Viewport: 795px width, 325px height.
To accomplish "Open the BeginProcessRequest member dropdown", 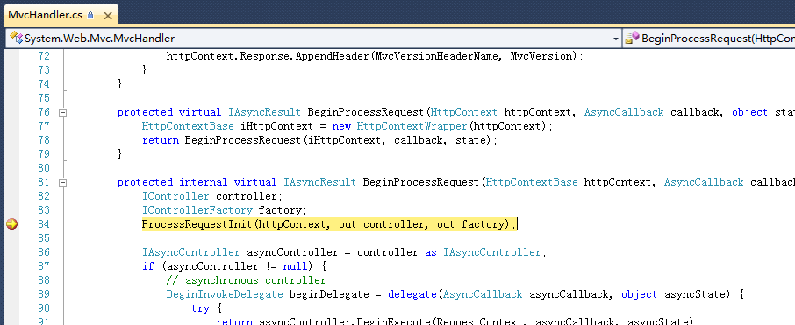I will coord(709,39).
